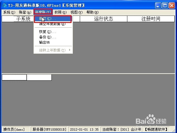Close the 年度账(Y) menu in menu bar
Image resolution: width=177 pixels, height=133 pixels.
coord(43,12)
